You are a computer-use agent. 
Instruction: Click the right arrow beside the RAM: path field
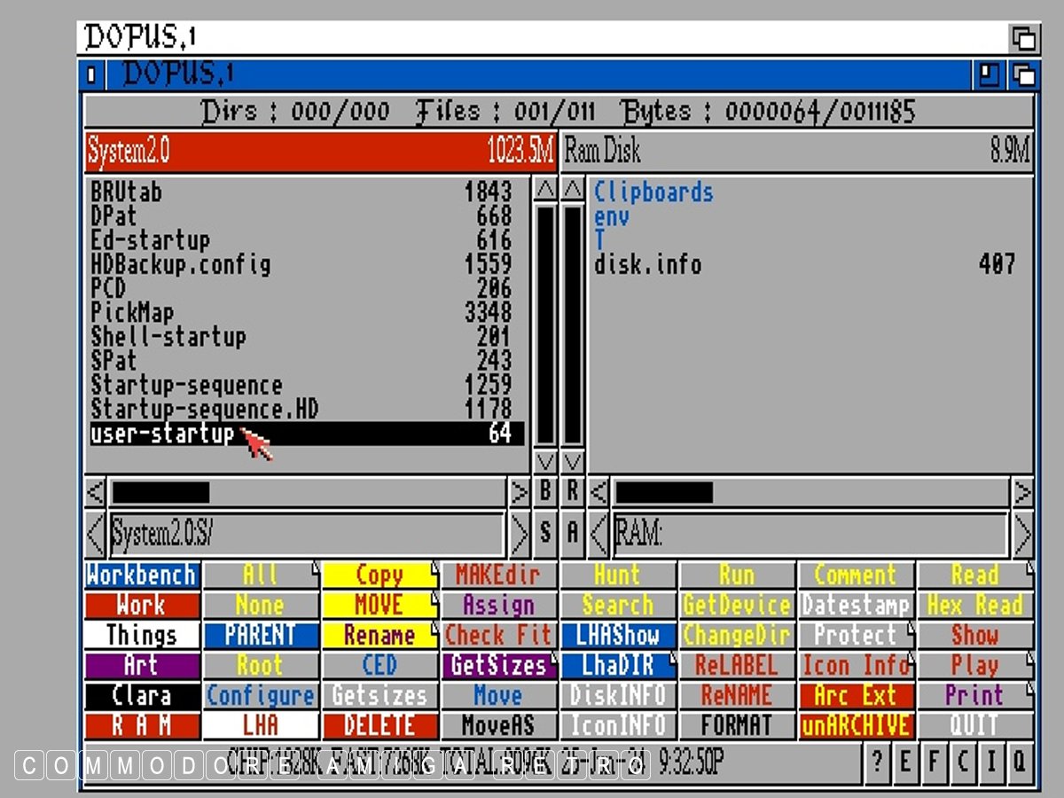(1022, 534)
